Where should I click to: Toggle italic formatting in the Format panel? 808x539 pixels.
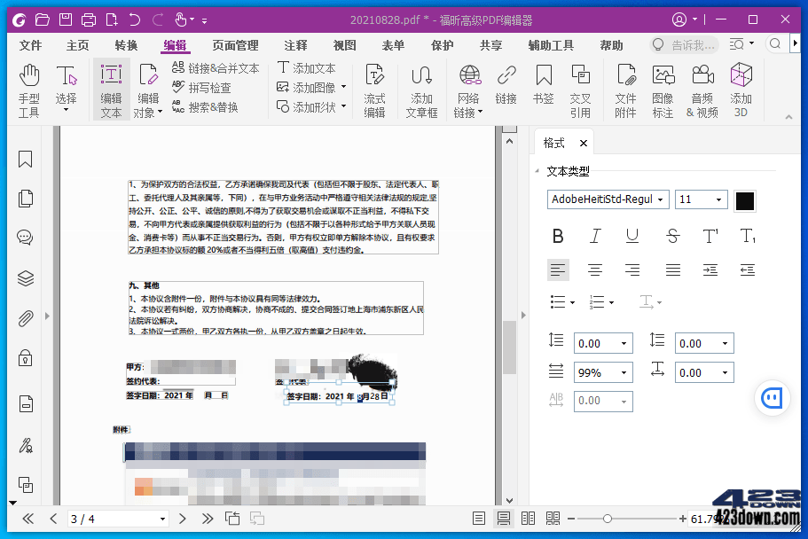click(595, 236)
